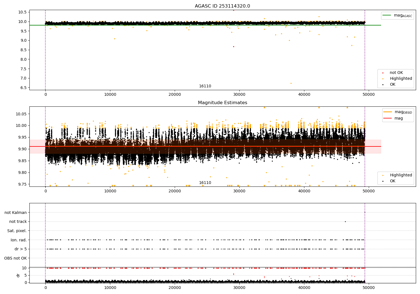Click the 'dr' y-axis label at bottom left
Screen dimensions: 420x294
[x=18, y=275]
